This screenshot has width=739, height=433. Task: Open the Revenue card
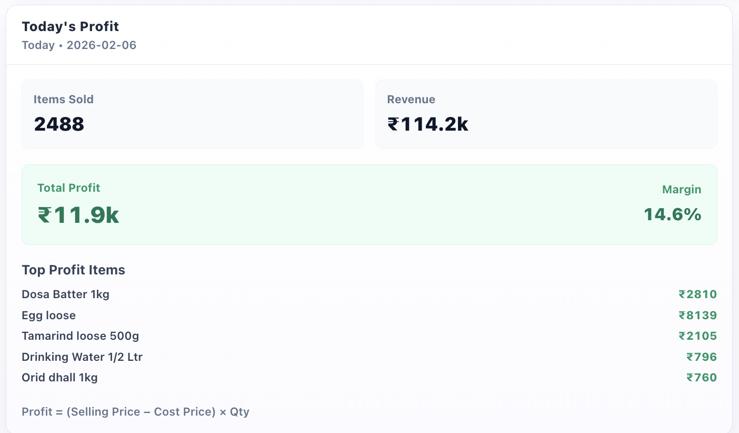[546, 114]
